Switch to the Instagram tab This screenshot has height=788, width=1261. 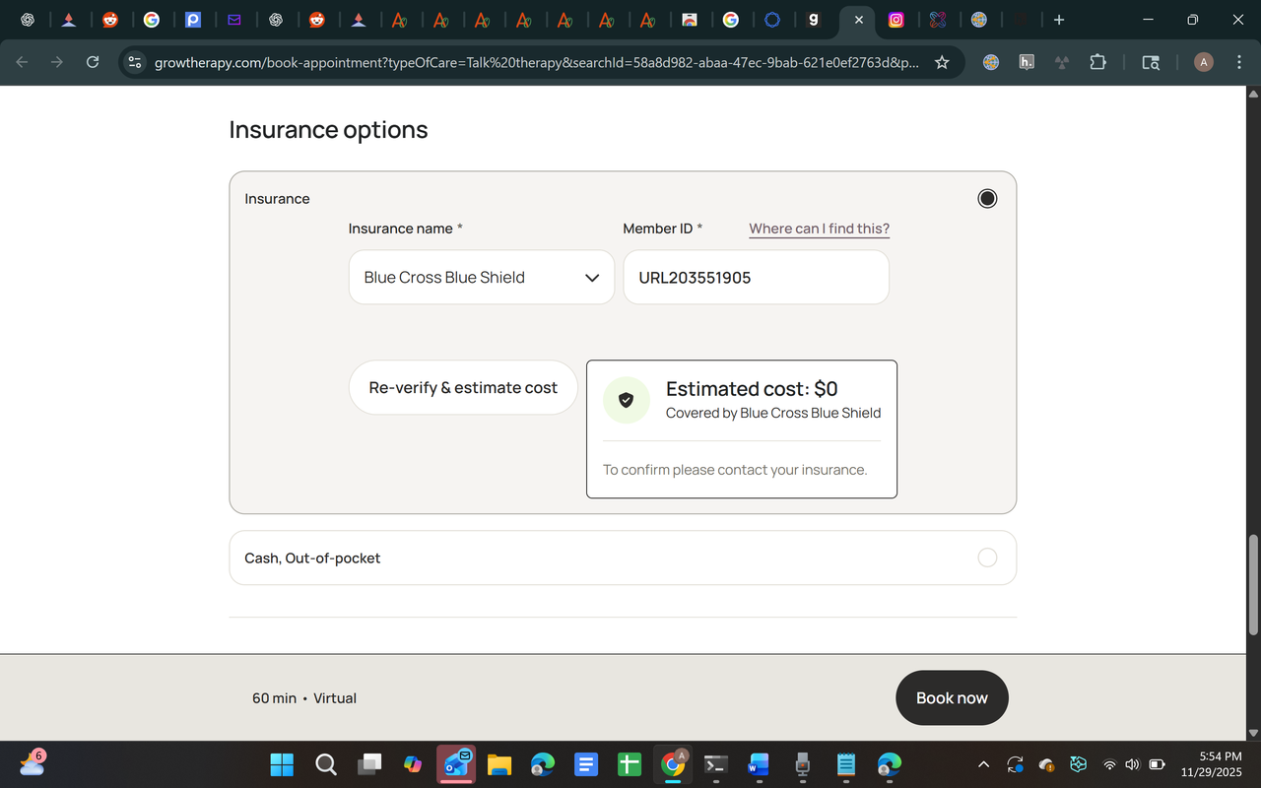coord(896,20)
